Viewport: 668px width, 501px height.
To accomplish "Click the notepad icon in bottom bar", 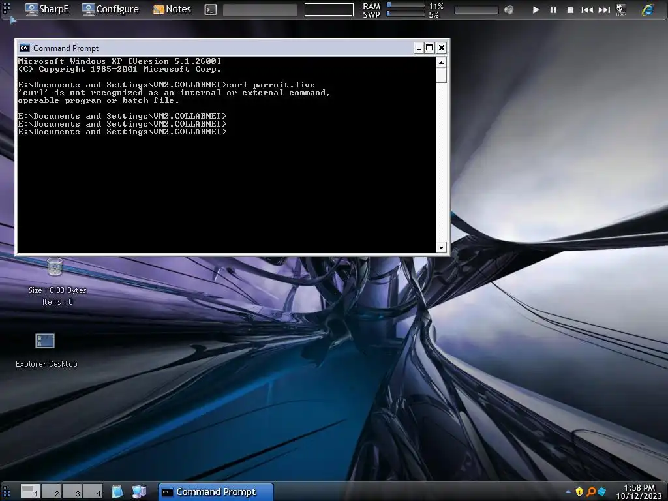I will coord(117,491).
